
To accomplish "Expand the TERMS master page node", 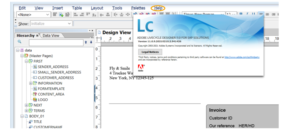I will [x=26, y=111].
